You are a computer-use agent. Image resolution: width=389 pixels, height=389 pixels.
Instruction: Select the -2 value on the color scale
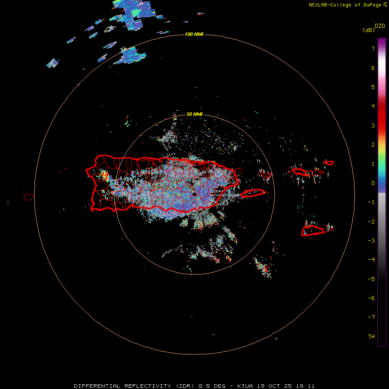[371, 222]
